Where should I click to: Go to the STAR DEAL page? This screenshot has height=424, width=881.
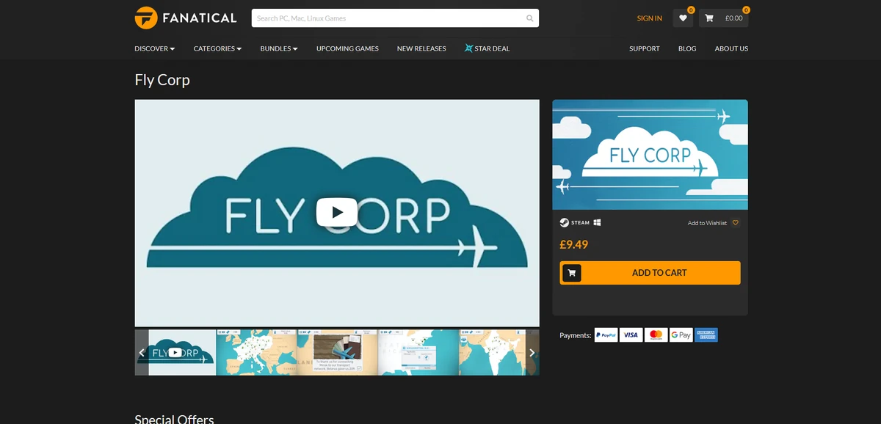coord(487,48)
